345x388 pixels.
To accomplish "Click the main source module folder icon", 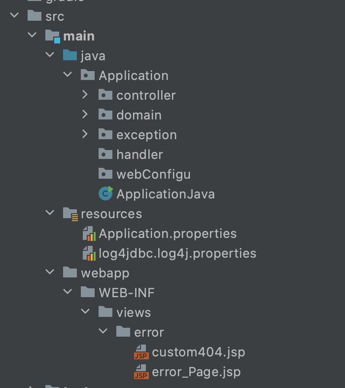I will click(x=53, y=36).
